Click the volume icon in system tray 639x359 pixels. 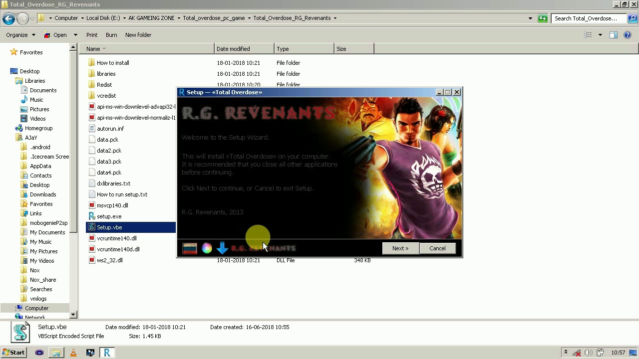click(588, 353)
